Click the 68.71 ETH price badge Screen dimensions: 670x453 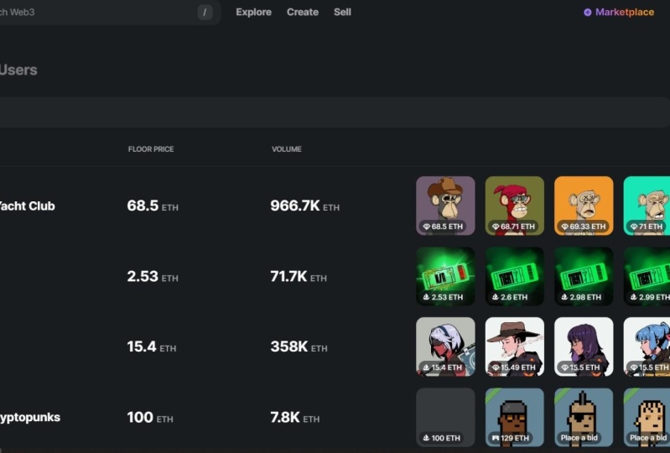click(513, 226)
